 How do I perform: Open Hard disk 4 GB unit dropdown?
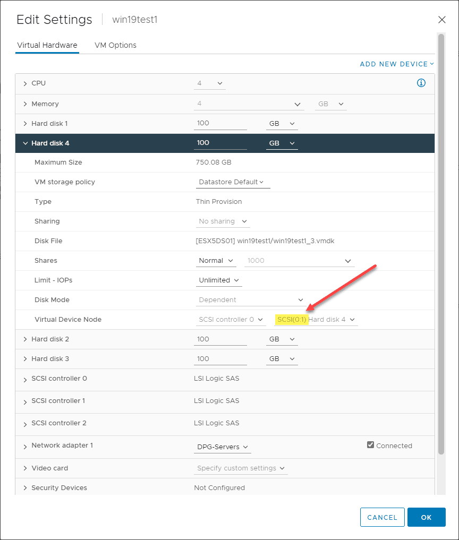tap(282, 143)
